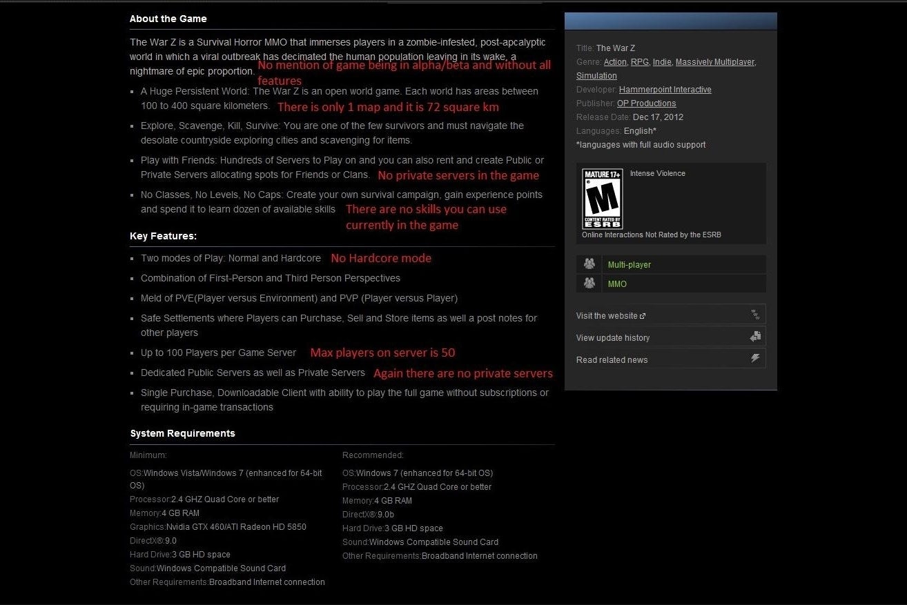The width and height of the screenshot is (907, 605).
Task: Click the 'About the Game' heading
Action: tap(168, 19)
